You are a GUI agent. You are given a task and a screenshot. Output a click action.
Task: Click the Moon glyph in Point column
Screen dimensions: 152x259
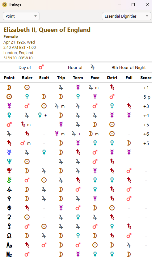tap(9, 87)
